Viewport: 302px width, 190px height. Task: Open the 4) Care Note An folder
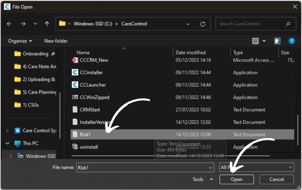(35, 66)
